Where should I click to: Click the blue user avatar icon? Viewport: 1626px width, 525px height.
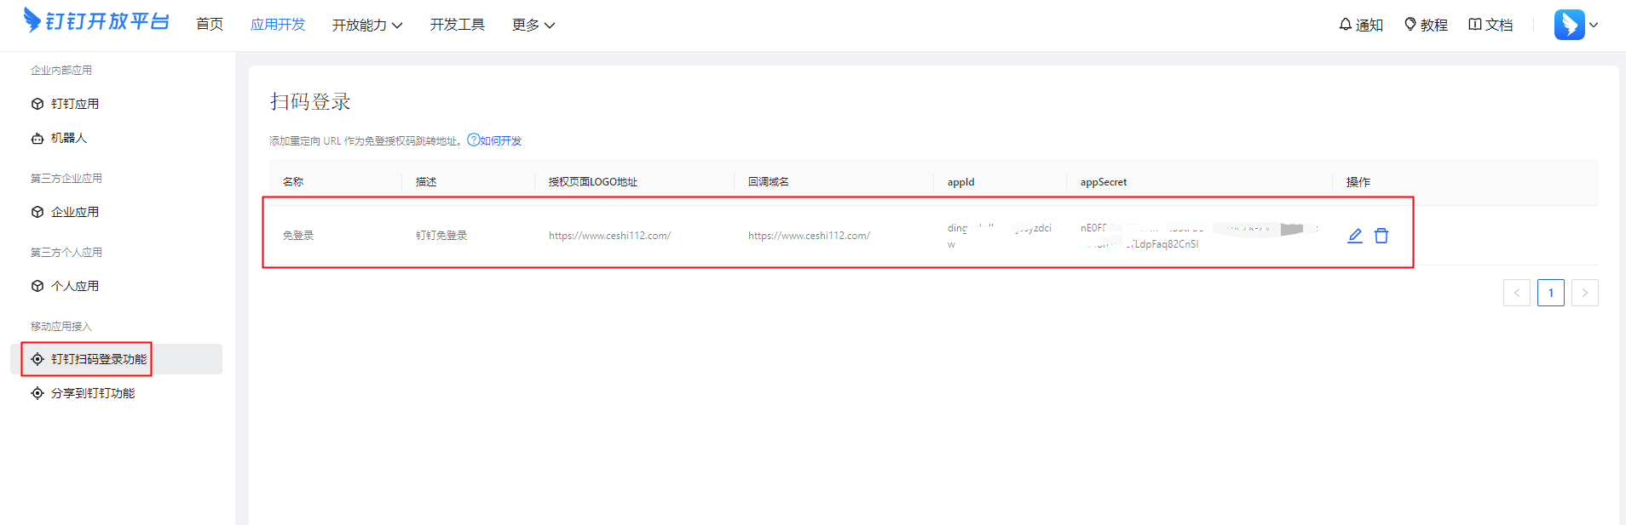[x=1569, y=25]
